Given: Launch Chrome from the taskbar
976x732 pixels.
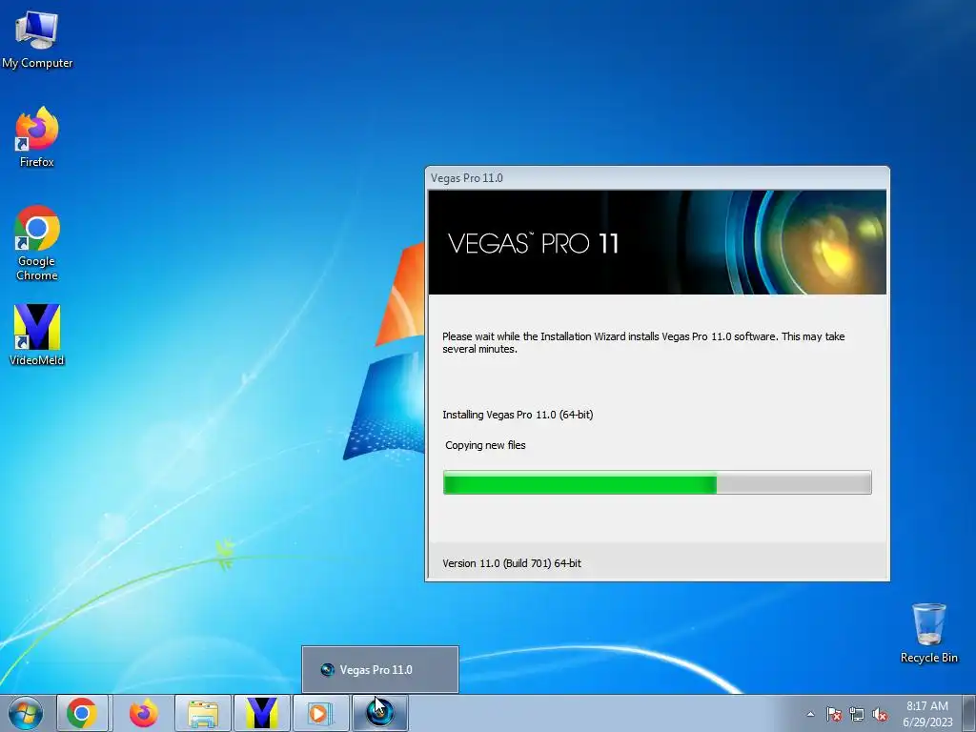Looking at the screenshot, I should [82, 713].
